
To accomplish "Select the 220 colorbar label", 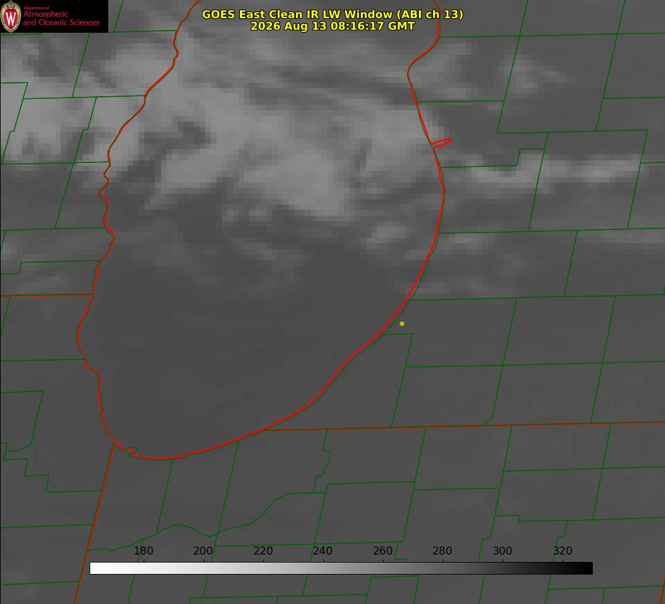I will [263, 551].
